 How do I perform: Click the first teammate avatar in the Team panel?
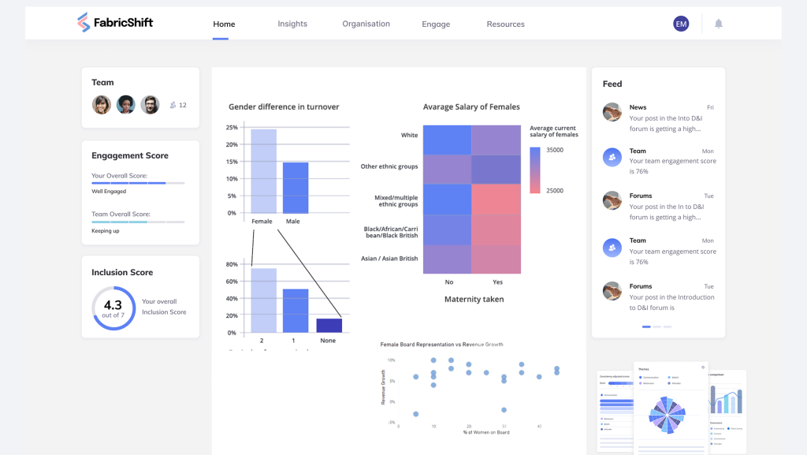point(101,104)
